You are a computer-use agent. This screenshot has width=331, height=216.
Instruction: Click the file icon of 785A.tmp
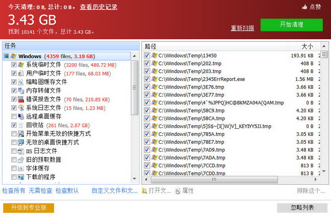tap(154, 134)
